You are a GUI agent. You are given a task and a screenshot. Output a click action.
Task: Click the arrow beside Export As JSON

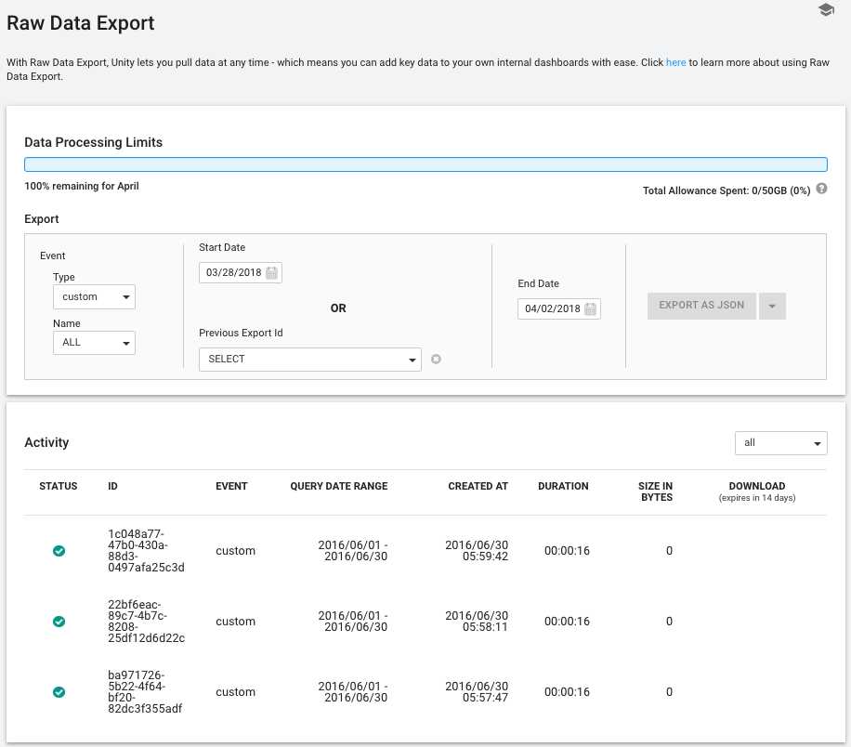772,306
